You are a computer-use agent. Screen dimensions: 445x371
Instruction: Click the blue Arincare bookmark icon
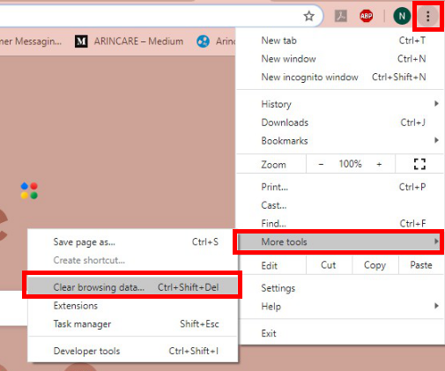tap(203, 41)
